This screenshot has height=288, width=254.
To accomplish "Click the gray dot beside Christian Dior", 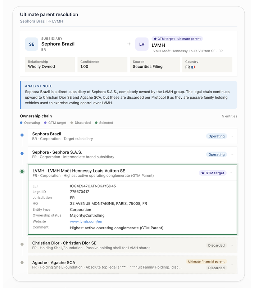I will tap(22, 244).
